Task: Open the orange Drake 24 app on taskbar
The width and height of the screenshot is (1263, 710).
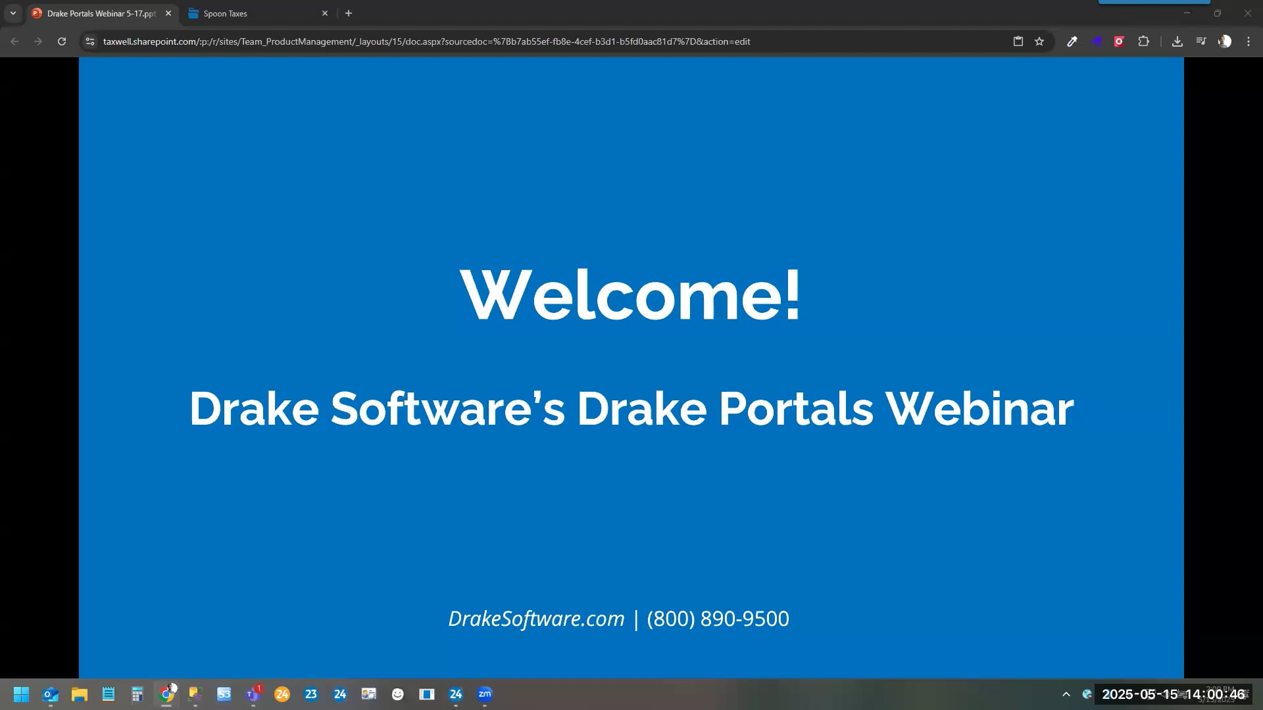Action: point(282,694)
